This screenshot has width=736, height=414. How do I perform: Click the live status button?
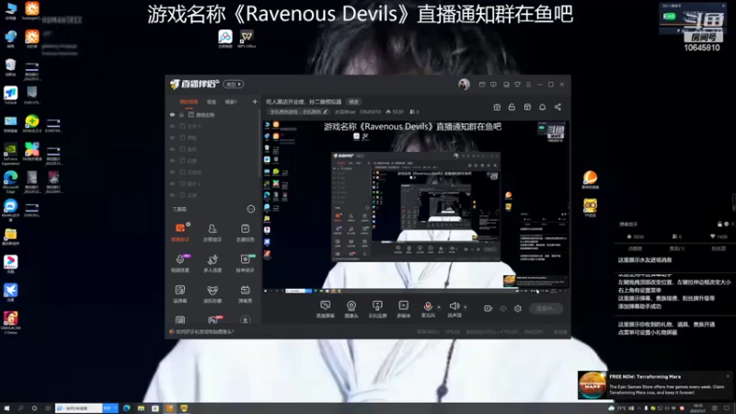(546, 309)
